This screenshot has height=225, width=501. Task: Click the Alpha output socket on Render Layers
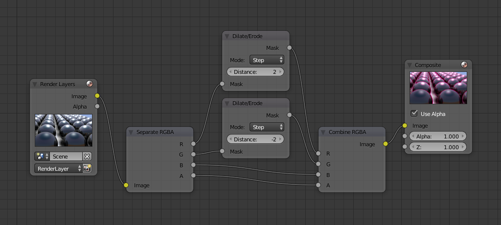coord(97,106)
